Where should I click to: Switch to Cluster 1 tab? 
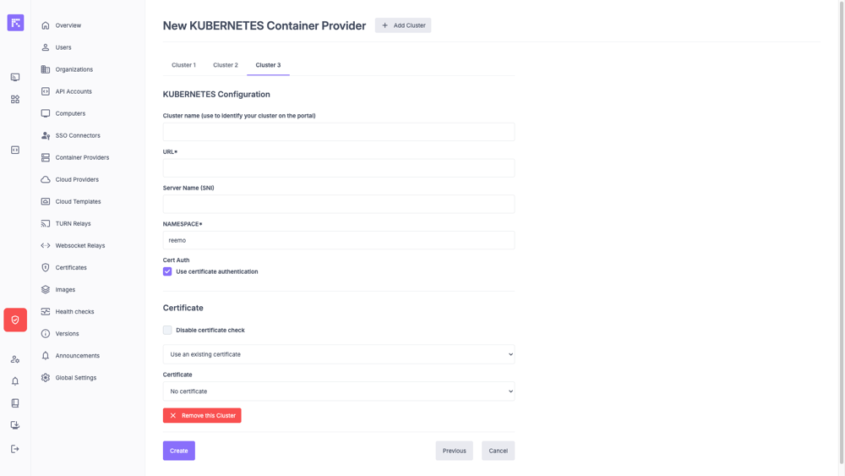183,65
